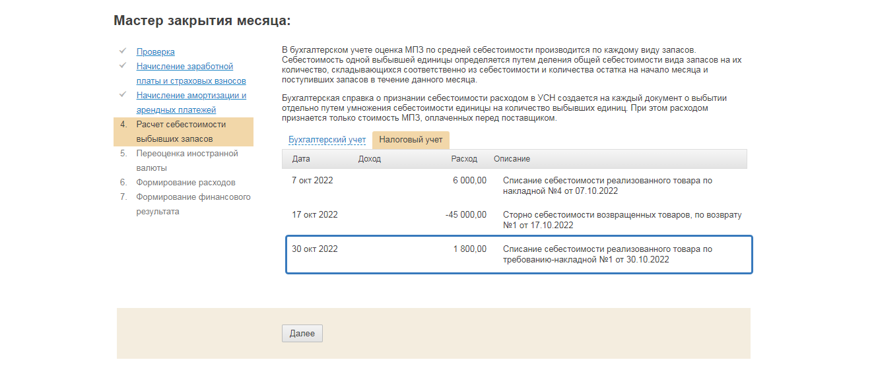Select step 7 Формирование финансового результата
The height and width of the screenshot is (368, 876).
pos(193,204)
